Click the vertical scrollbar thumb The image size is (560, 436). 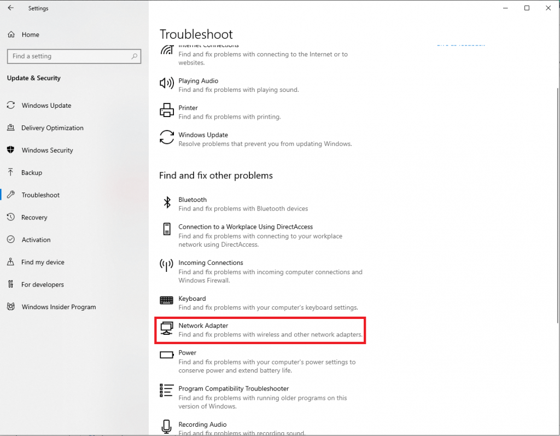(558, 206)
